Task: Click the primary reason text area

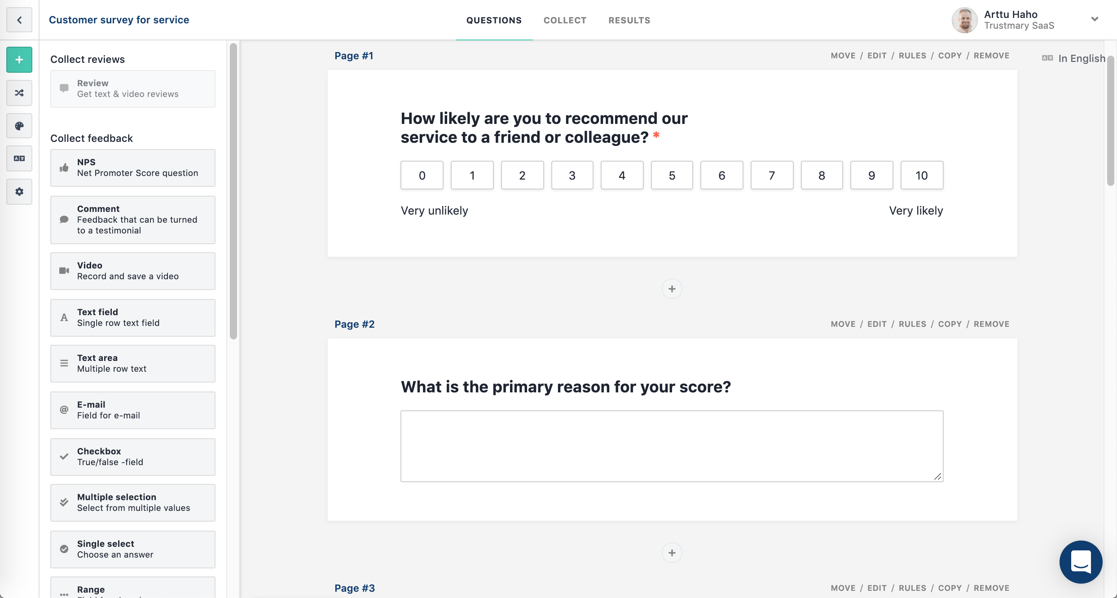Action: click(672, 446)
